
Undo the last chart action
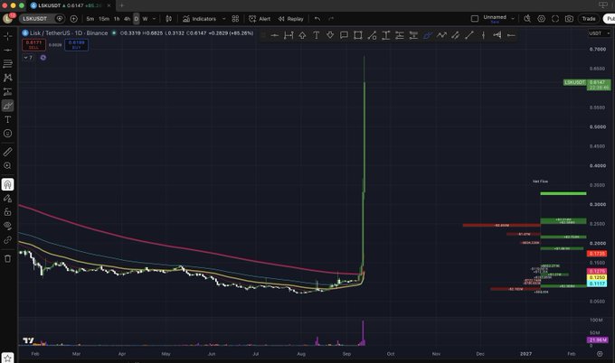tap(317, 18)
